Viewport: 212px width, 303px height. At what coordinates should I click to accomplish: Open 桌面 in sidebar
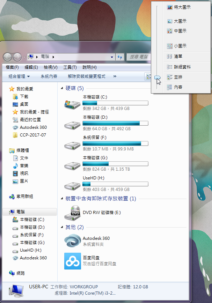coord(21,104)
